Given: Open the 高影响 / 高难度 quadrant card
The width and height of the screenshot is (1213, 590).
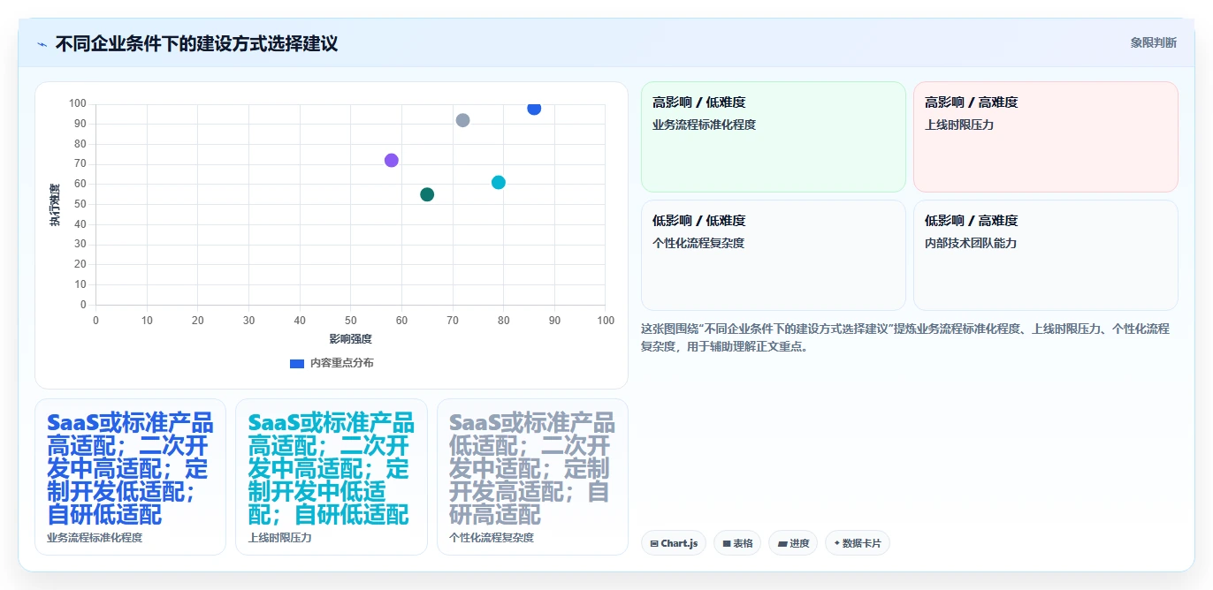Looking at the screenshot, I should [x=1046, y=137].
